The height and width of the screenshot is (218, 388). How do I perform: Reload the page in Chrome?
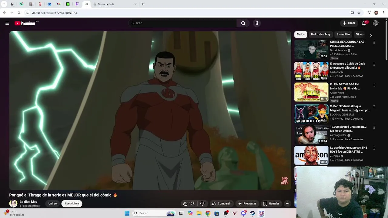tap(19, 13)
